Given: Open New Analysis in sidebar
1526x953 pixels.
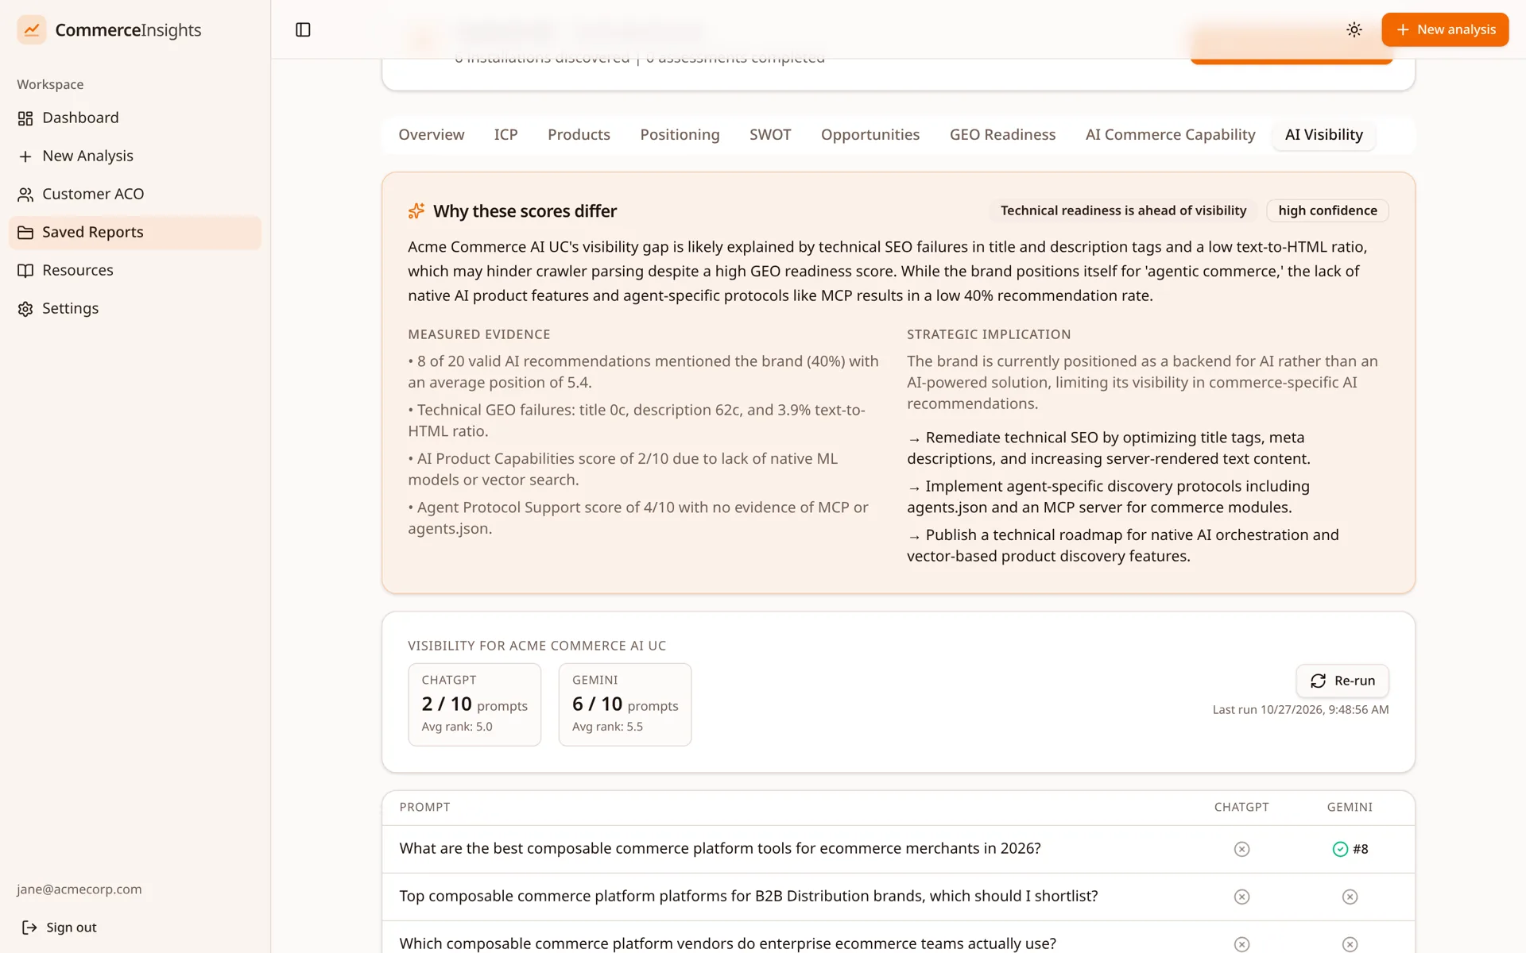Looking at the screenshot, I should 135,156.
